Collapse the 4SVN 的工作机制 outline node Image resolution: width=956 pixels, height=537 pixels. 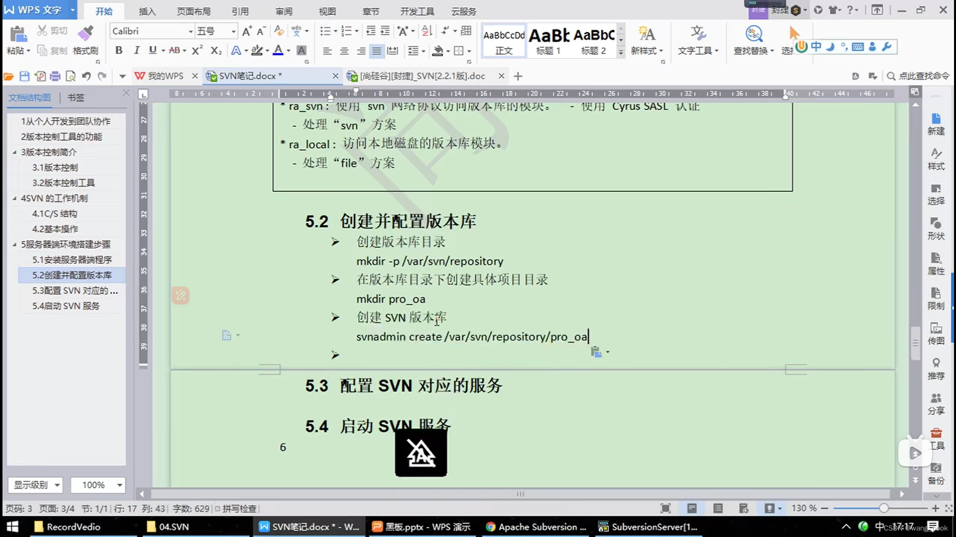14,198
